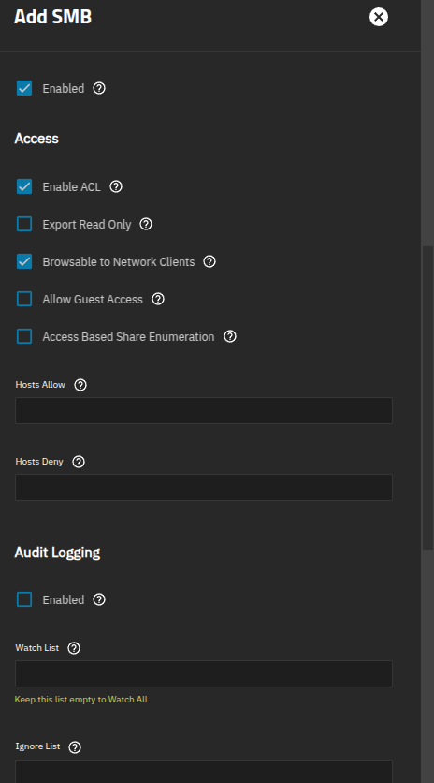This screenshot has width=434, height=783.
Task: Uncheck the Enable ACL checkbox
Action: point(24,186)
